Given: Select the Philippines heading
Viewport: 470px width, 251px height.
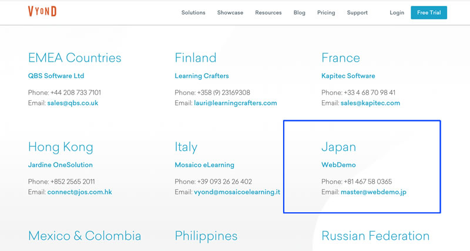Looking at the screenshot, I should (x=206, y=236).
